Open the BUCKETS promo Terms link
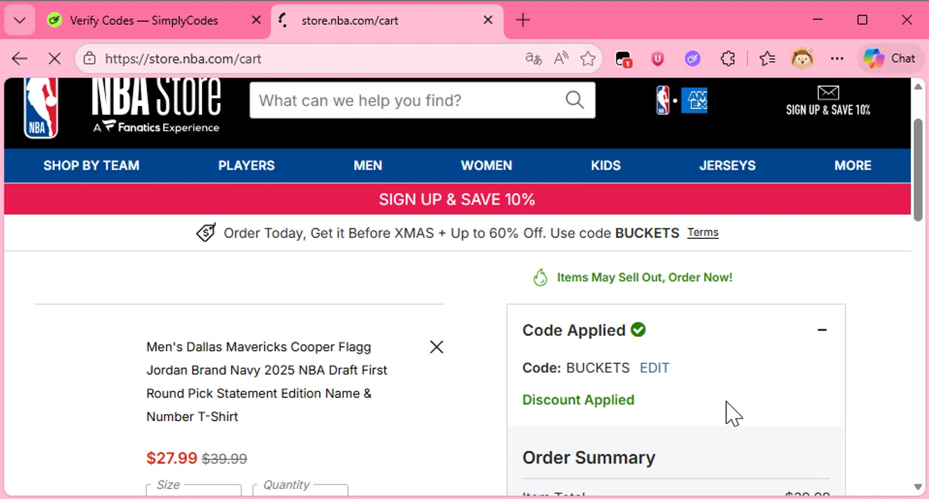 pyautogui.click(x=703, y=233)
